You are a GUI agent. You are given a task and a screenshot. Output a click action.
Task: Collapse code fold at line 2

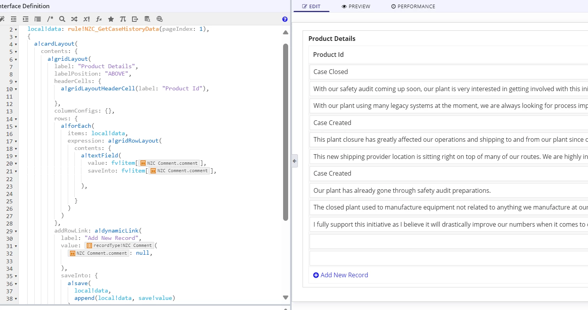point(16,30)
